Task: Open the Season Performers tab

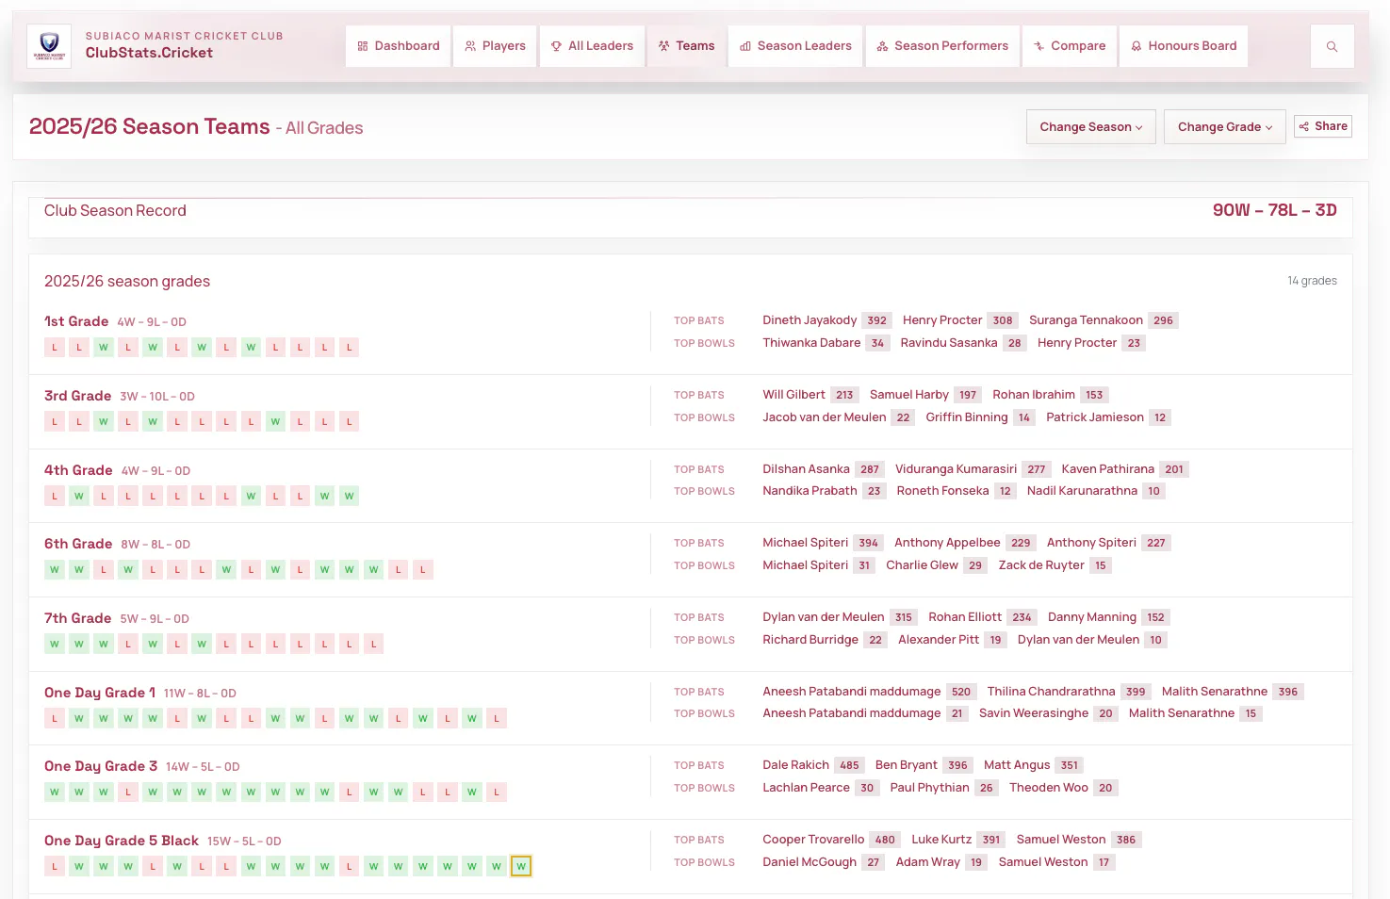Action: coord(942,46)
